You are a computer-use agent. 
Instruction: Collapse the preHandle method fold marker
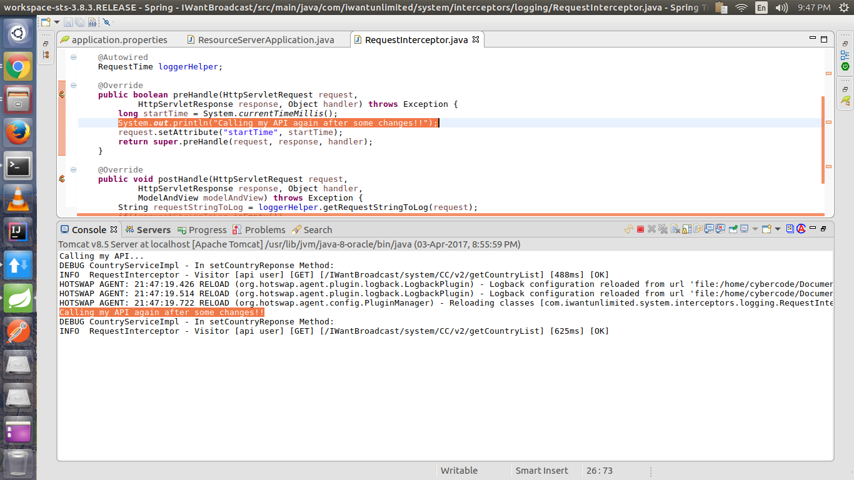click(73, 86)
